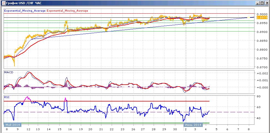The image size is (270, 133).
Task: Click the chart icon in the title bar
Action: point(3,3)
